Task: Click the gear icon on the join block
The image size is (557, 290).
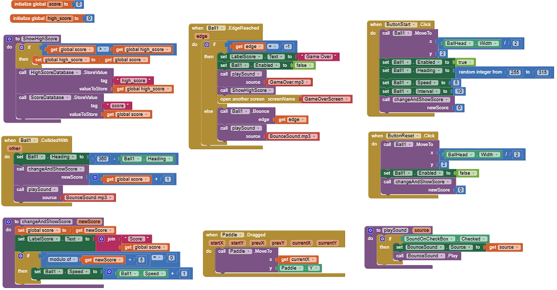Action: coord(102,238)
